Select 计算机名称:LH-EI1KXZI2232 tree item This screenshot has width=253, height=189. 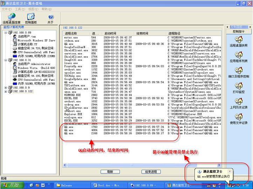point(36,72)
